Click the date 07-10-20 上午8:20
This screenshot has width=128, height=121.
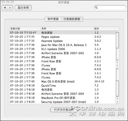[x=22, y=102]
